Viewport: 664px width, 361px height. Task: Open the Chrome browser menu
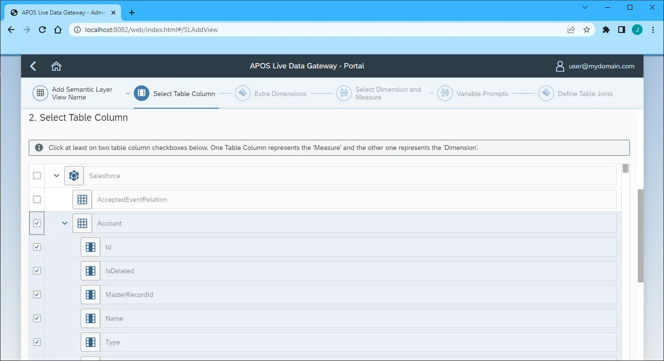click(x=653, y=30)
